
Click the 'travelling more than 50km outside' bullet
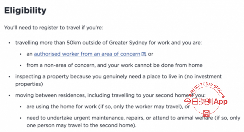[x=109, y=43]
